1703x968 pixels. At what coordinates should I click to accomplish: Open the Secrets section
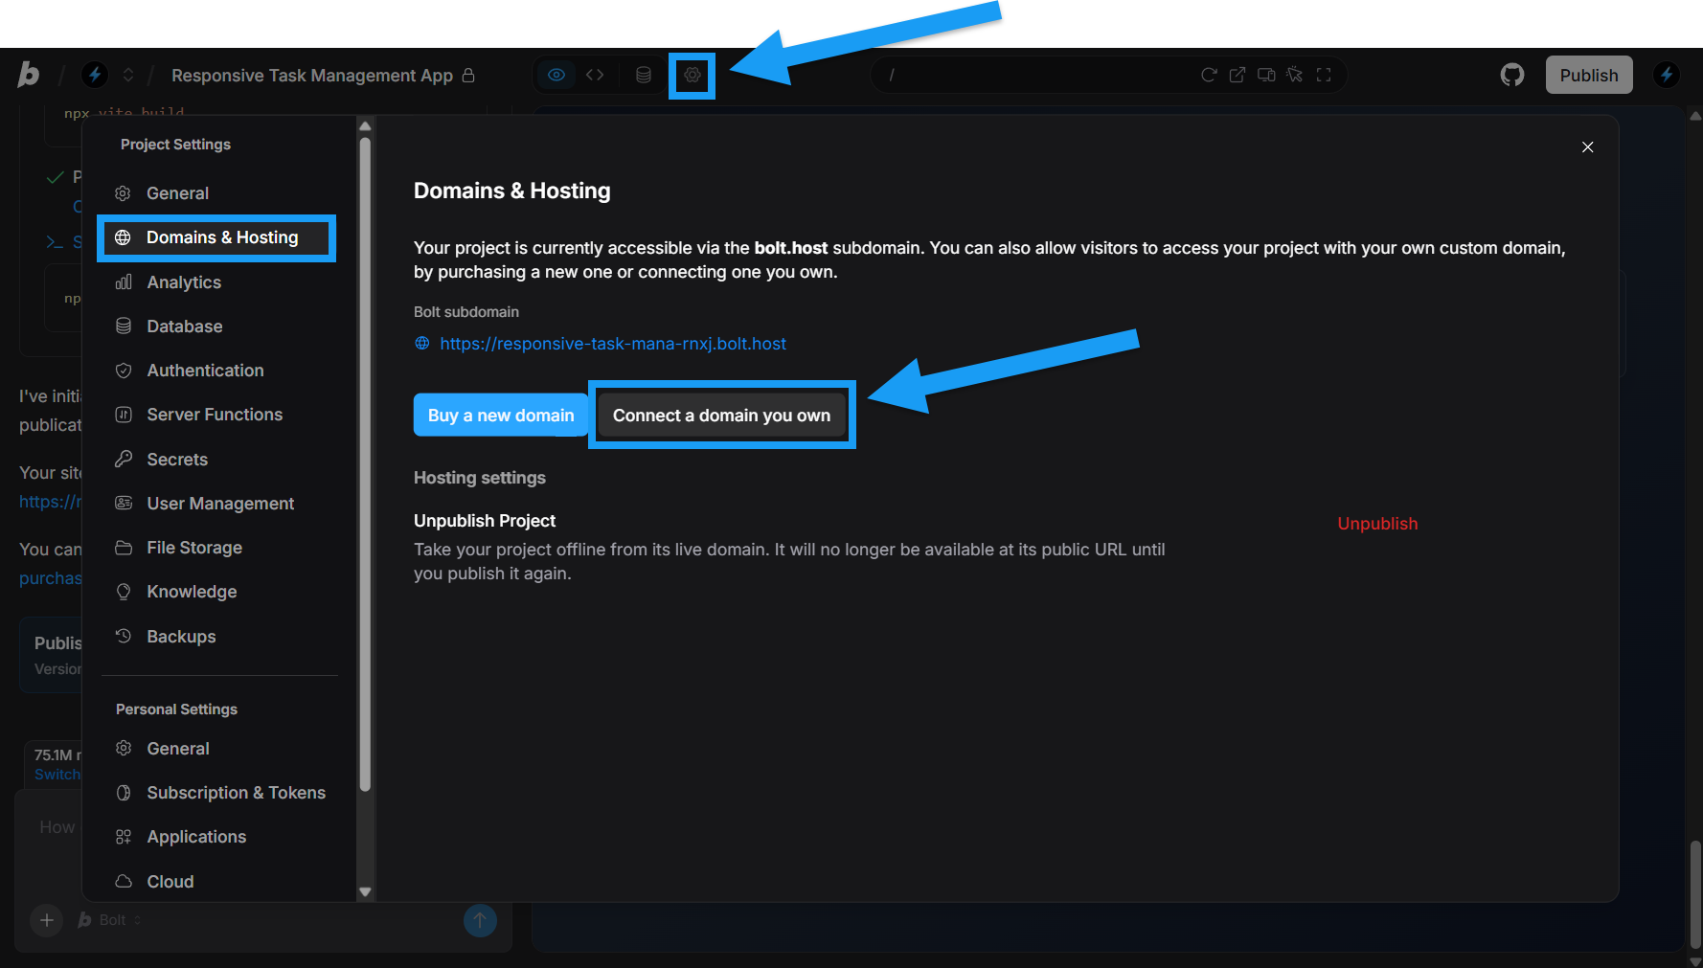click(219, 460)
